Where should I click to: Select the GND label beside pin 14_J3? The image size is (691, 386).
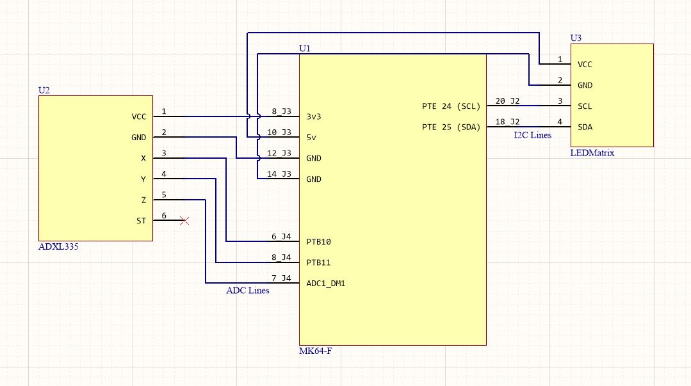[314, 179]
